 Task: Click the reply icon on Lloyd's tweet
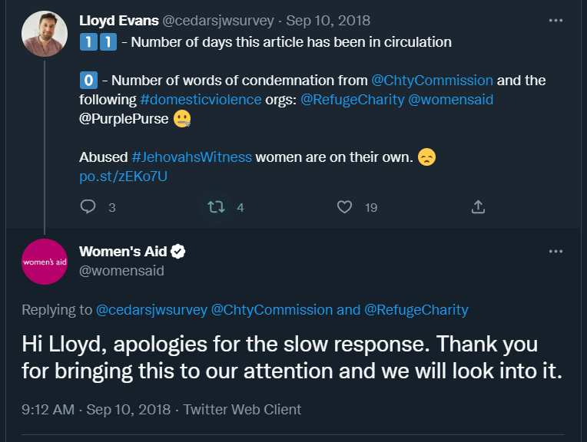coord(88,206)
